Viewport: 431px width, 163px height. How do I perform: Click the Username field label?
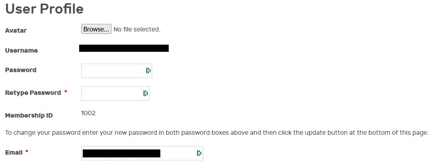(22, 50)
